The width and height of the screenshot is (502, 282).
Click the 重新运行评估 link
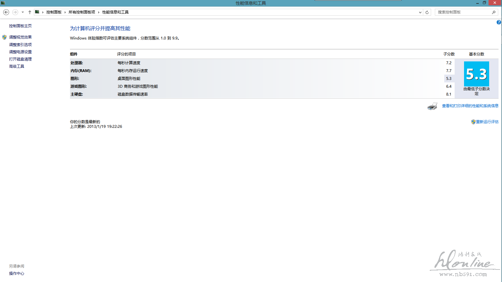point(487,122)
